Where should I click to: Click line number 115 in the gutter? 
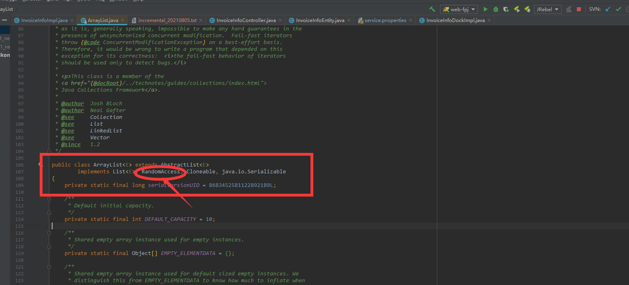pos(19,226)
